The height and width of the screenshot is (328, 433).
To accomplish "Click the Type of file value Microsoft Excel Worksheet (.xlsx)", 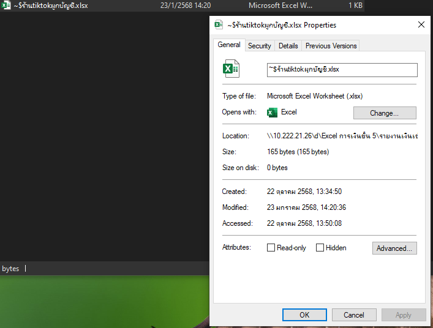I will pyautogui.click(x=315, y=96).
